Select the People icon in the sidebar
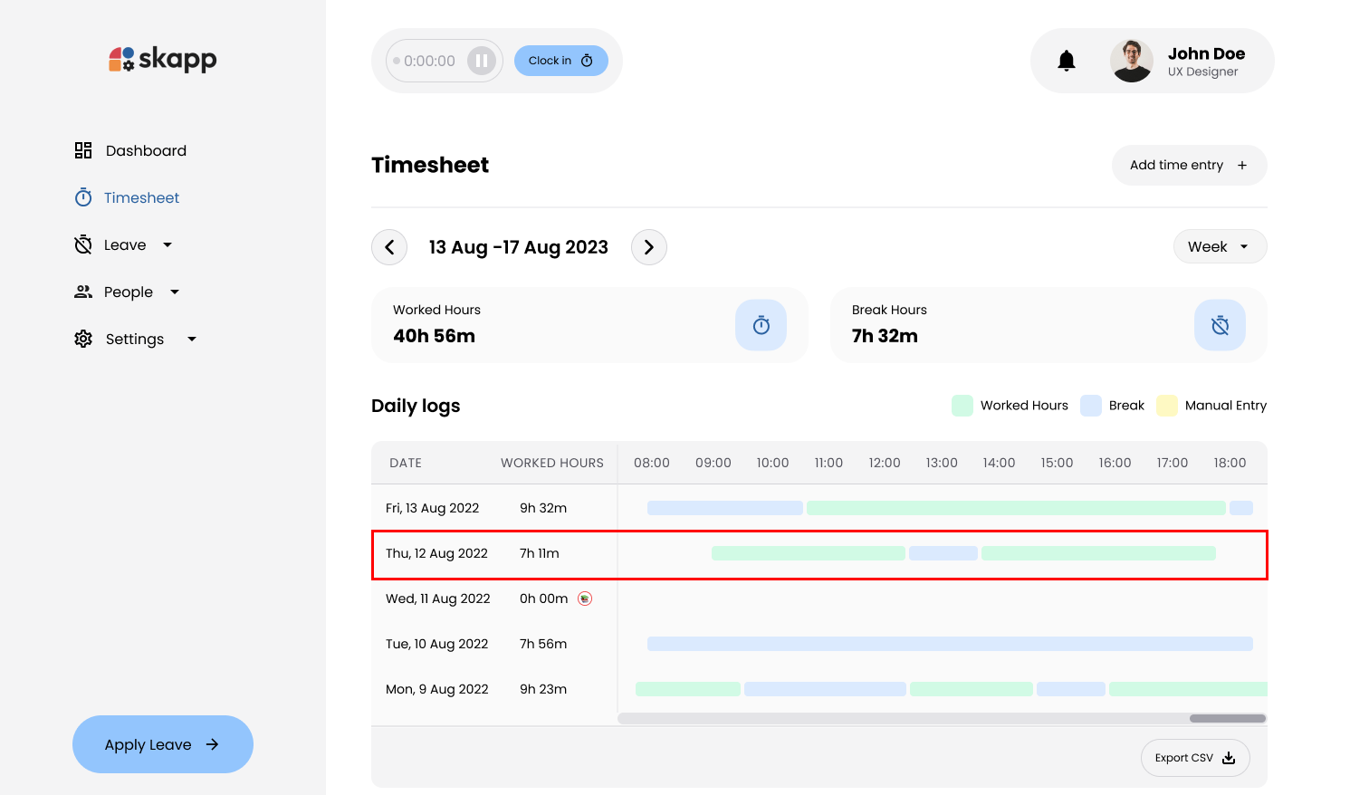Viewport: 1369px width, 795px height. (x=82, y=292)
